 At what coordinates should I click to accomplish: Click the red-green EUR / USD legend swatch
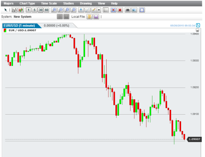click(x=5, y=30)
